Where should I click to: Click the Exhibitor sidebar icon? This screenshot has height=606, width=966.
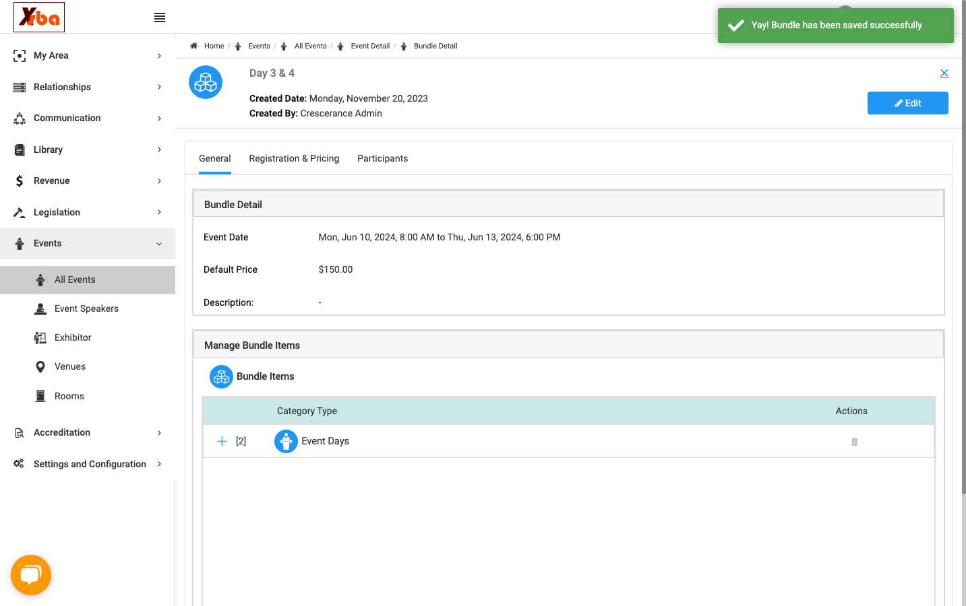click(x=40, y=338)
